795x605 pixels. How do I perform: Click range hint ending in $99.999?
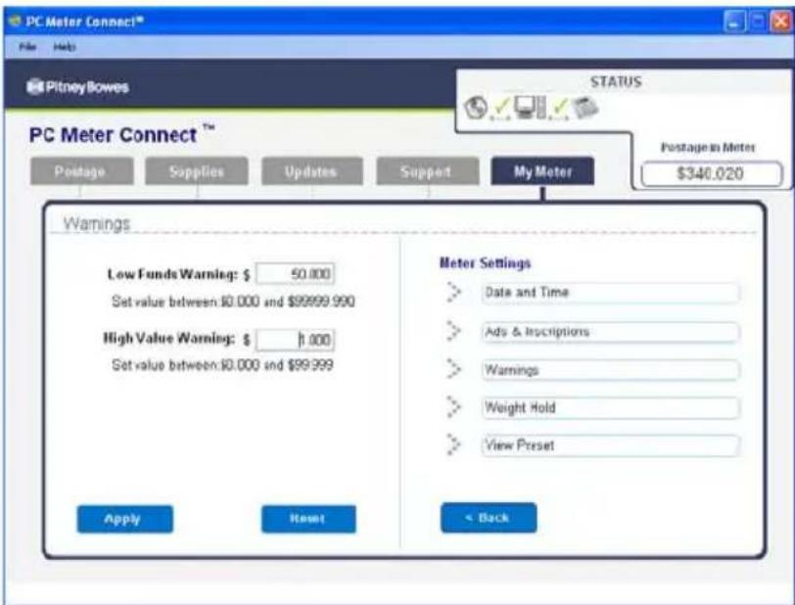222,365
